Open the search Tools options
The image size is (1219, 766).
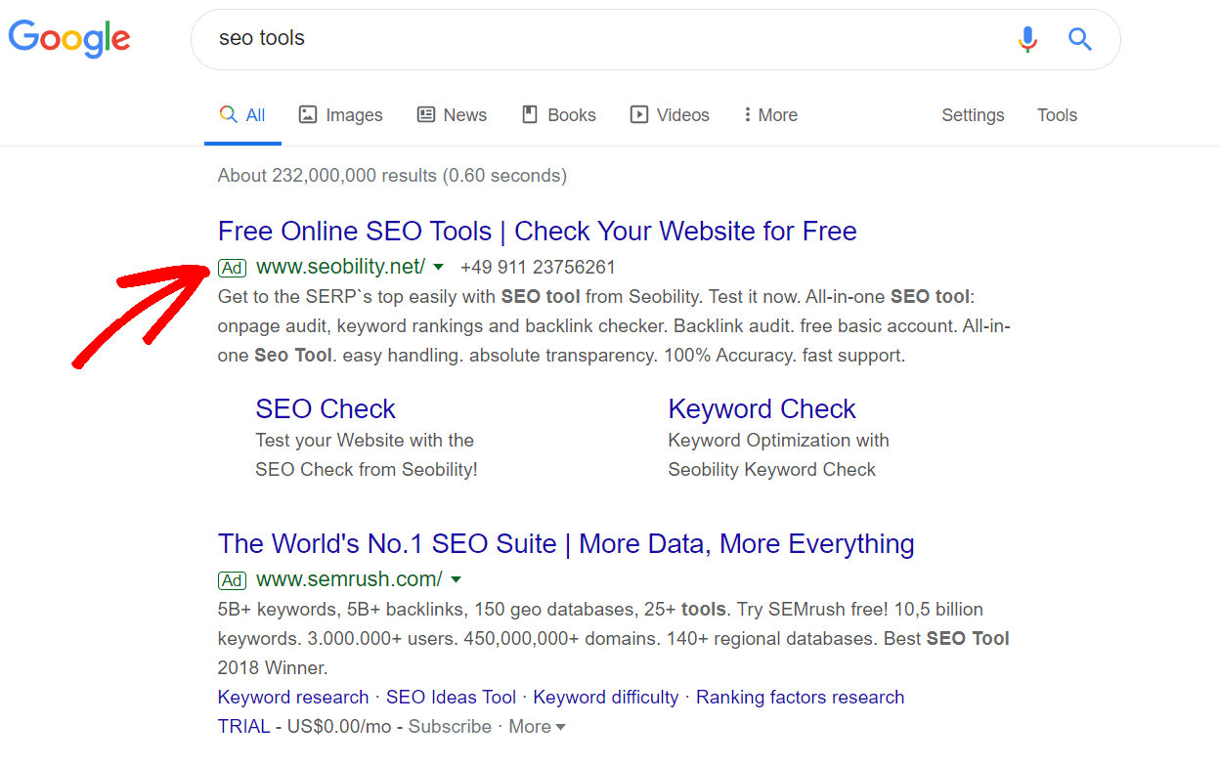[1057, 115]
